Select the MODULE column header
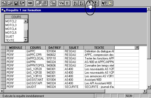Screen dimensions: 151x98 tap(16, 48)
